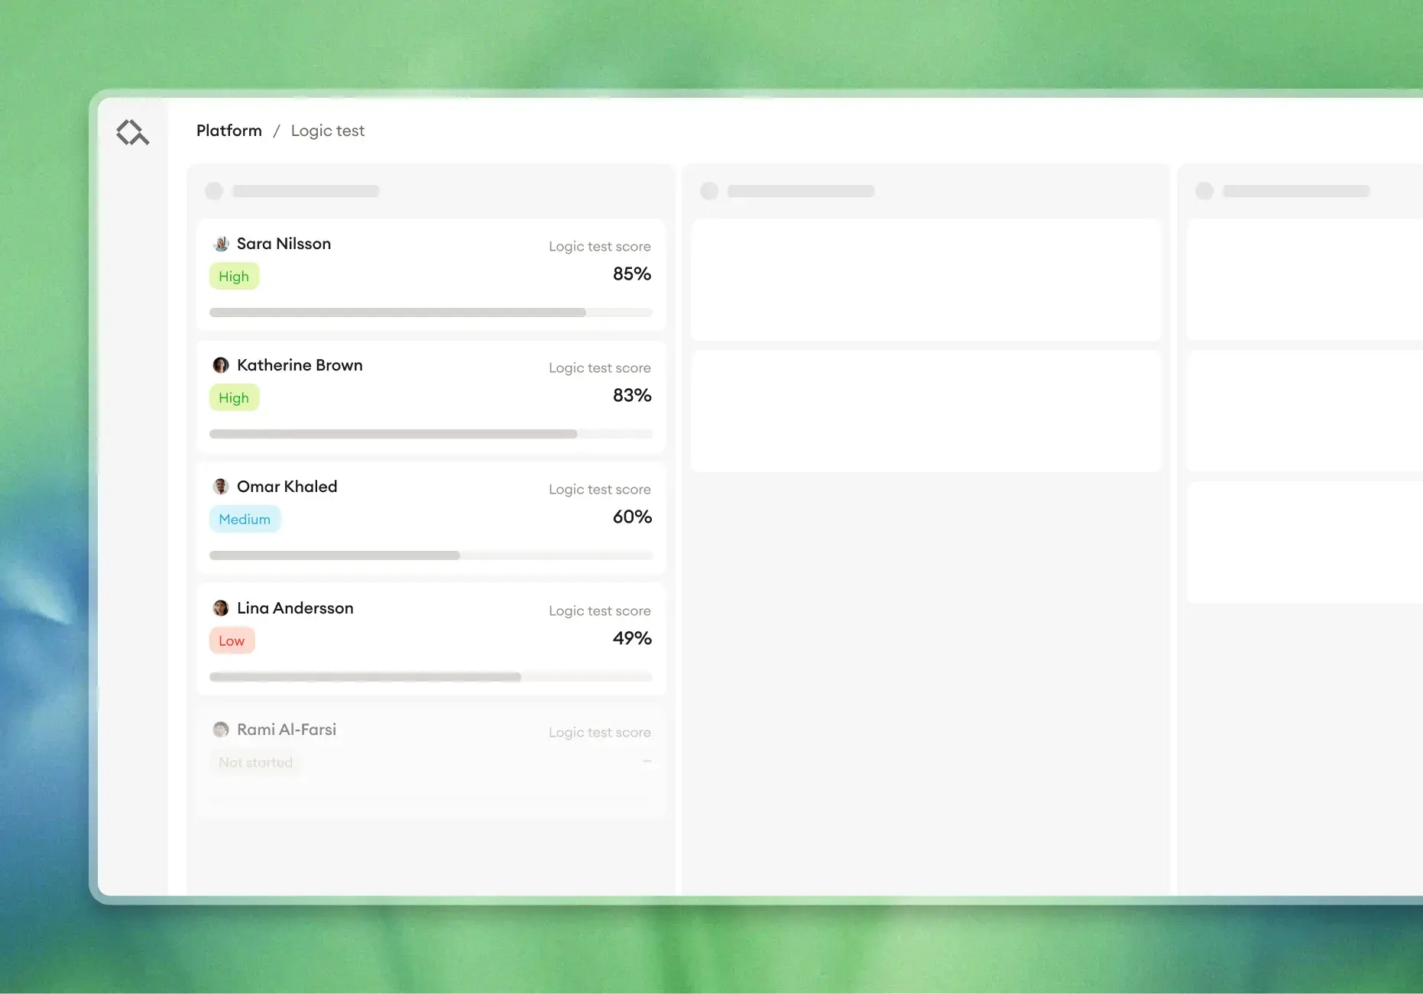The image size is (1423, 994).
Task: Click the Not started label for Rami
Action: coord(255,762)
